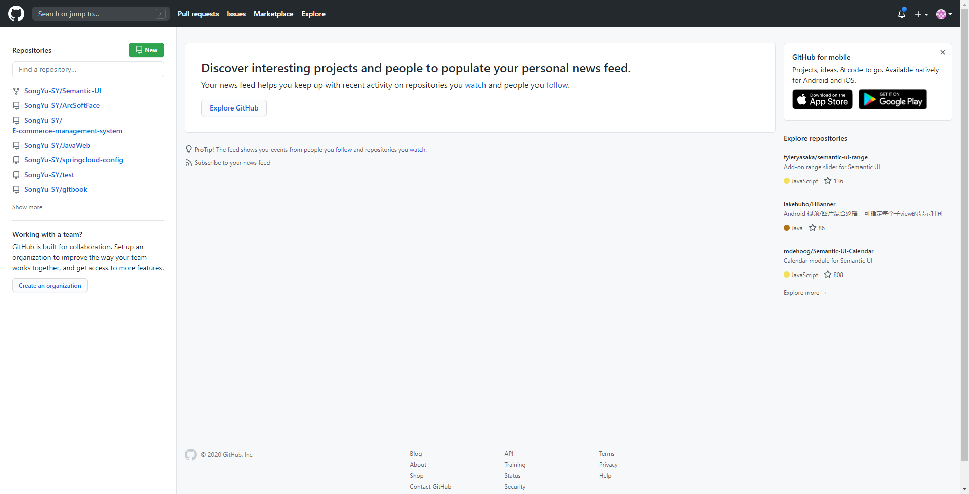The image size is (969, 494).
Task: Click the star icon showing 136
Action: [828, 181]
